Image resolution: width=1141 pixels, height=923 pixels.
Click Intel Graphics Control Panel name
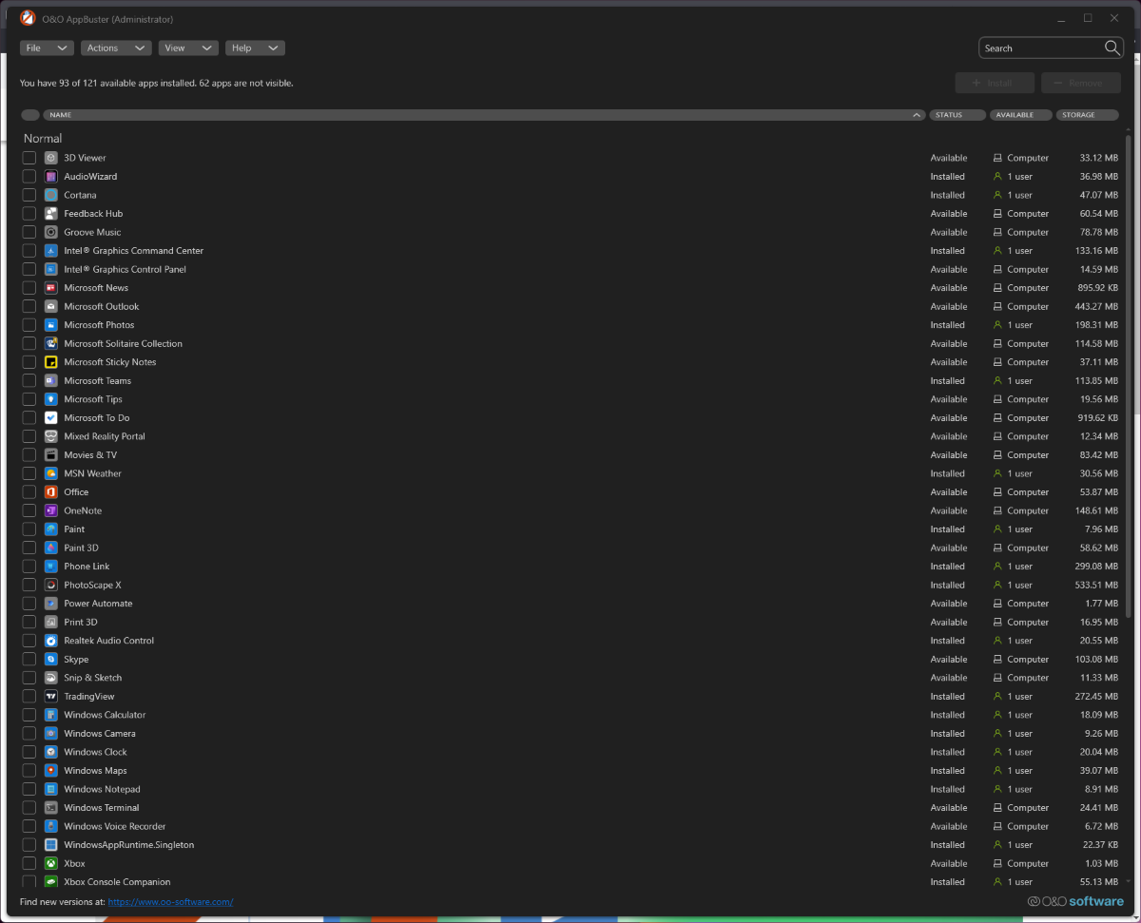click(125, 269)
